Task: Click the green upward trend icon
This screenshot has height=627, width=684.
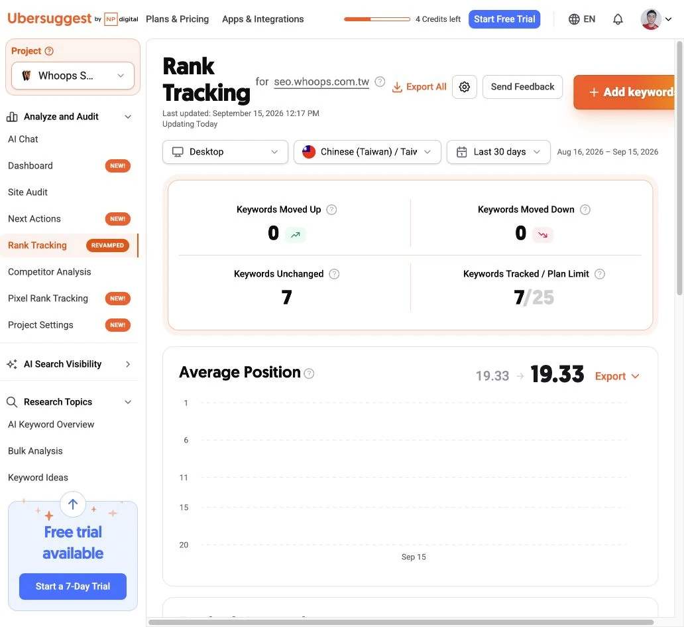Action: click(296, 234)
